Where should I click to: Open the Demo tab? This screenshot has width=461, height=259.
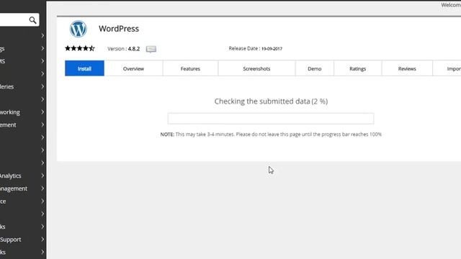click(x=315, y=68)
